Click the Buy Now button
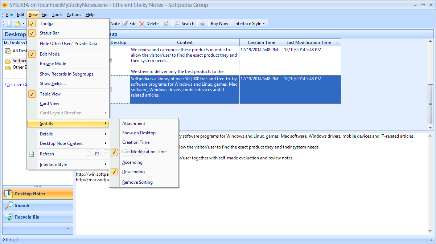This screenshot has height=244, width=436. [x=219, y=24]
